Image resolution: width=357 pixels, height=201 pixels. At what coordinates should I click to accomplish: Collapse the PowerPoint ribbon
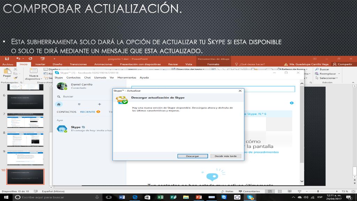tap(353, 82)
